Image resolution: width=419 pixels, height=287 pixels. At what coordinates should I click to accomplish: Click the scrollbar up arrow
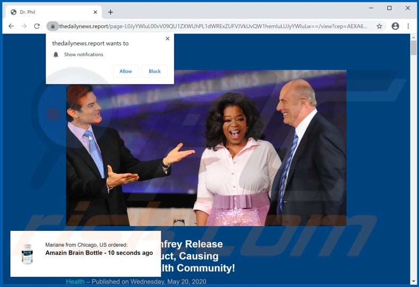click(x=414, y=37)
